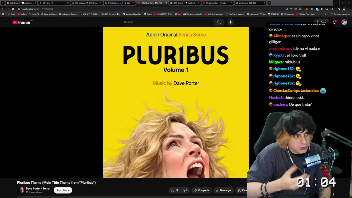The height and width of the screenshot is (198, 352).
Task: Open the browser profile avatar
Action: tap(344, 9)
